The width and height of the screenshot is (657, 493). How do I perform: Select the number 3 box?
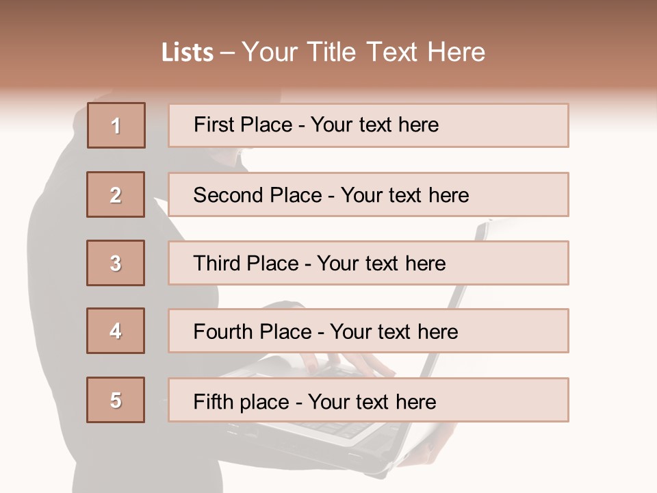(x=116, y=263)
